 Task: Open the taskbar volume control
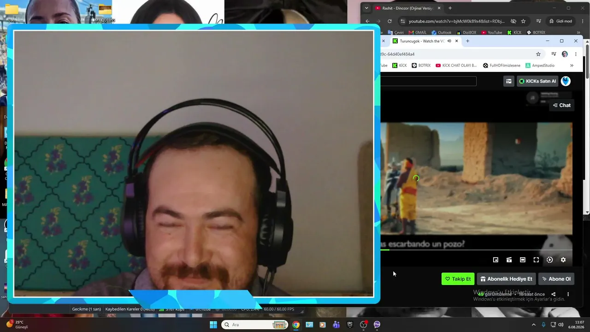click(x=561, y=325)
